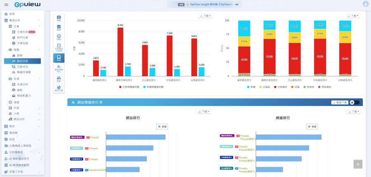
Task: Click the 加值工作區 gear icon
Action: [x=6, y=172]
